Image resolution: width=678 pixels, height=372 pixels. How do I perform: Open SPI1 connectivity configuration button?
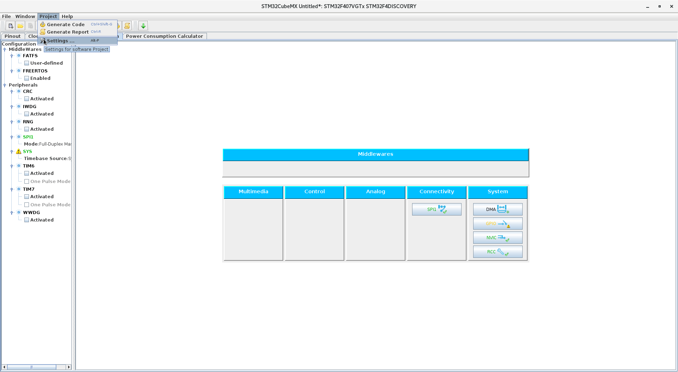(437, 209)
